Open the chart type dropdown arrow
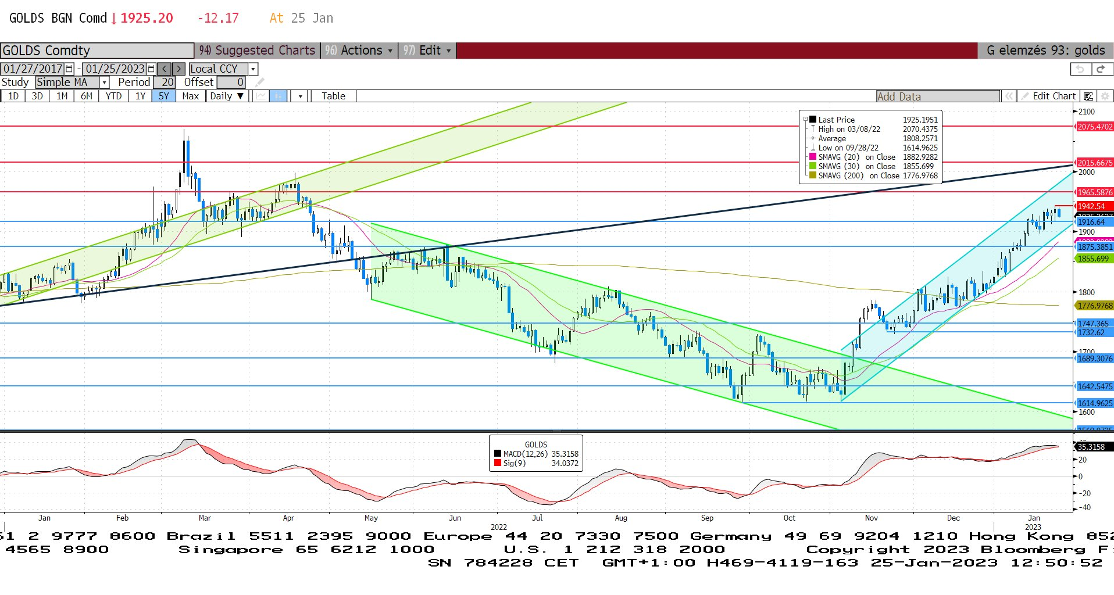The height and width of the screenshot is (595, 1114). 300,96
